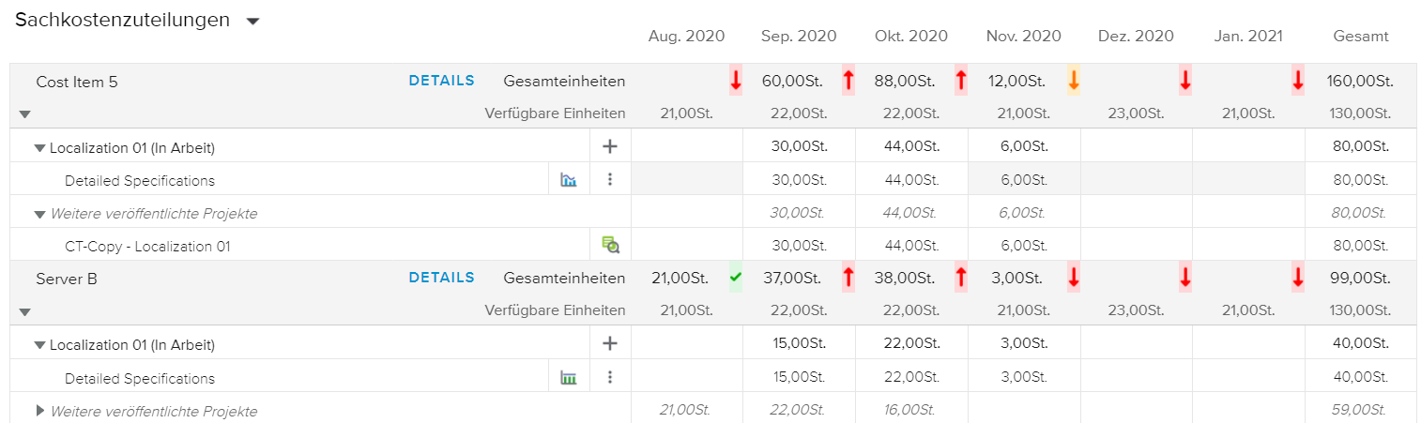
Task: Open chart icon for Server B Detailed Specifications
Action: (x=569, y=378)
